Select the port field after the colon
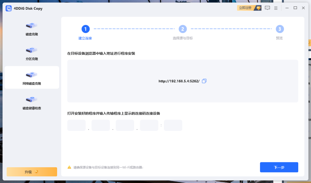The height and width of the screenshot is (183, 311). click(173, 125)
